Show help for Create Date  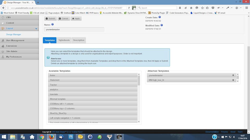160,17
